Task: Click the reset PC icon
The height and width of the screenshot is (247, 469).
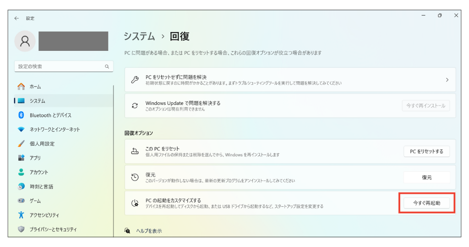Action: point(135,151)
